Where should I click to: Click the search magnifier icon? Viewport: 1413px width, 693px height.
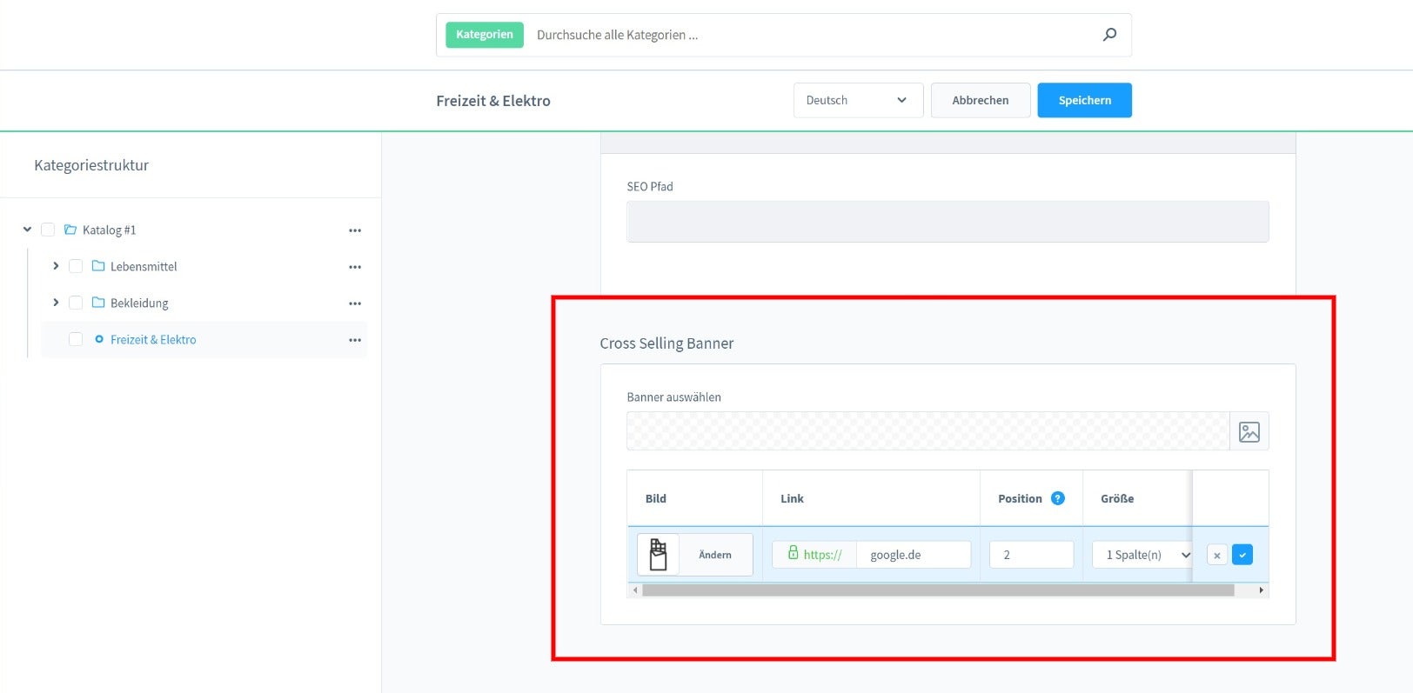pos(1109,35)
